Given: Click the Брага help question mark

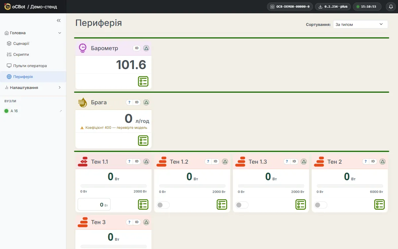Looking at the screenshot, I should tap(129, 102).
